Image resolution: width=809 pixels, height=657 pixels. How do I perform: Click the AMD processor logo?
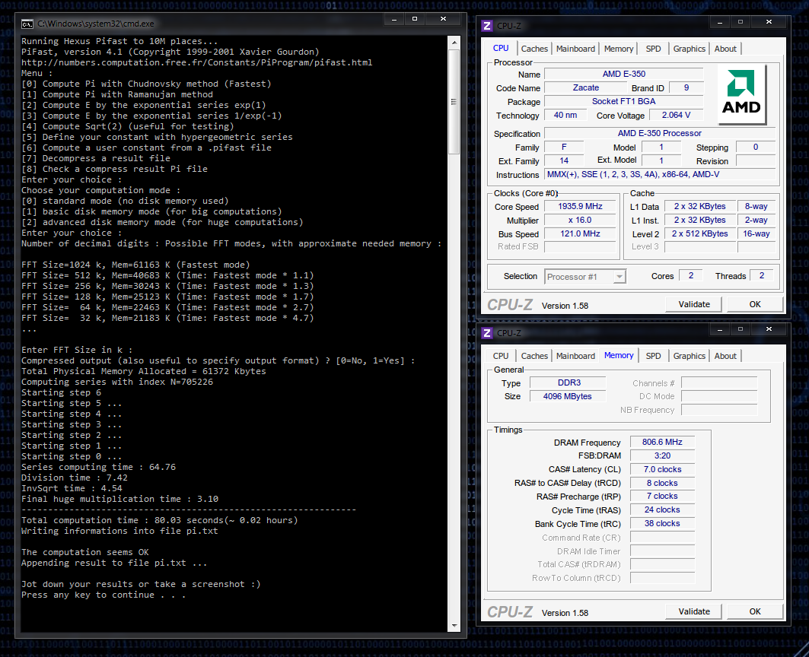click(741, 95)
